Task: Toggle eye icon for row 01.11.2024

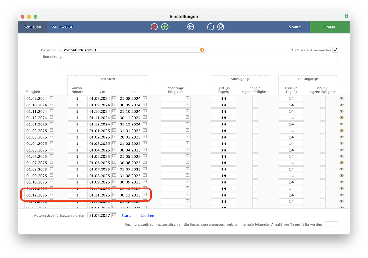Action: [x=342, y=111]
